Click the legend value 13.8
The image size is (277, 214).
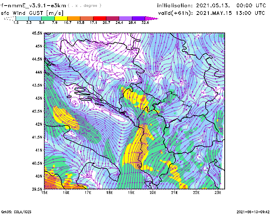point(81,23)
